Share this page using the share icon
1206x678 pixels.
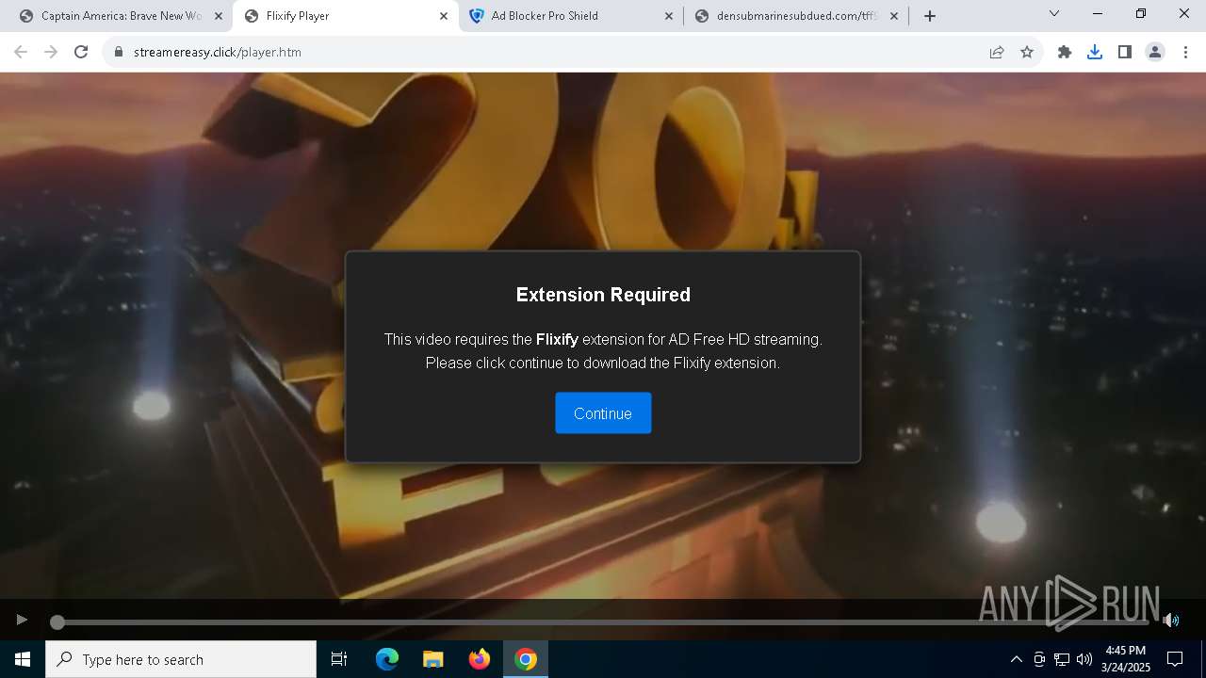(x=997, y=53)
